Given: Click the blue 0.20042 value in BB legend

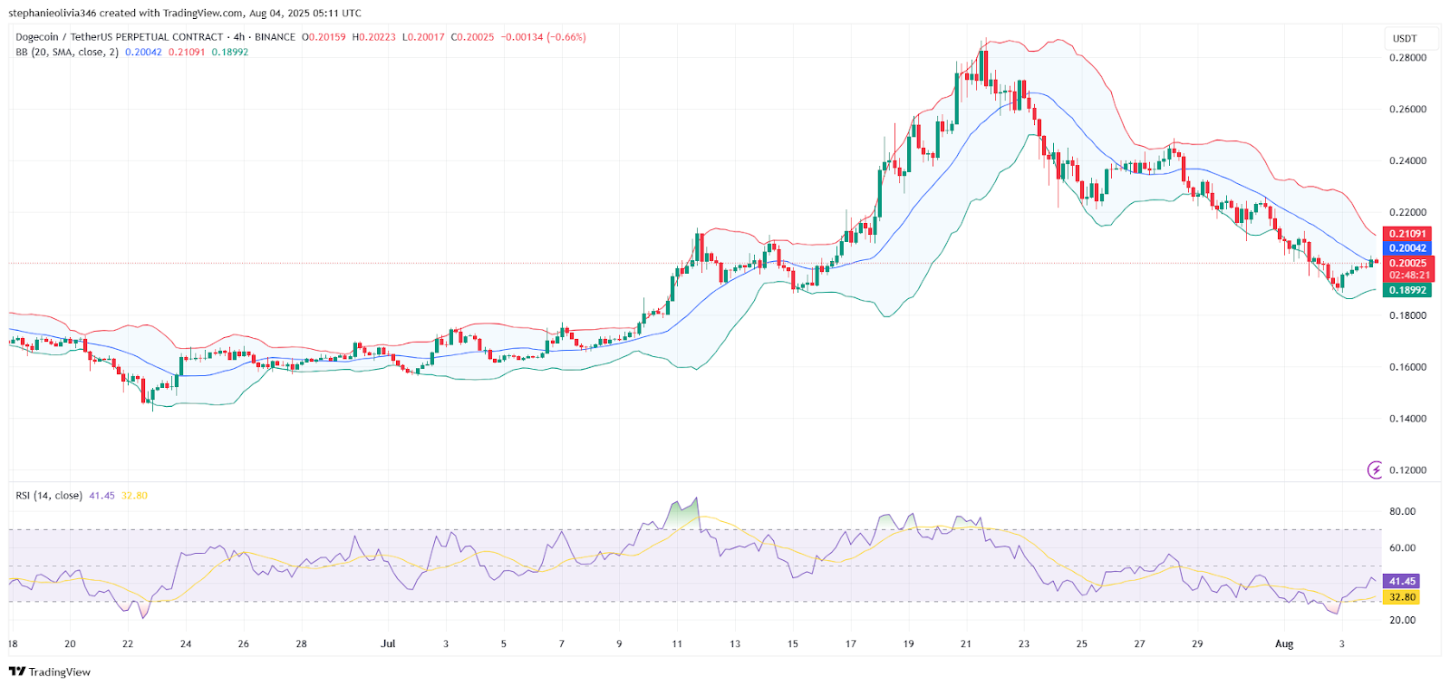Looking at the screenshot, I should 143,53.
